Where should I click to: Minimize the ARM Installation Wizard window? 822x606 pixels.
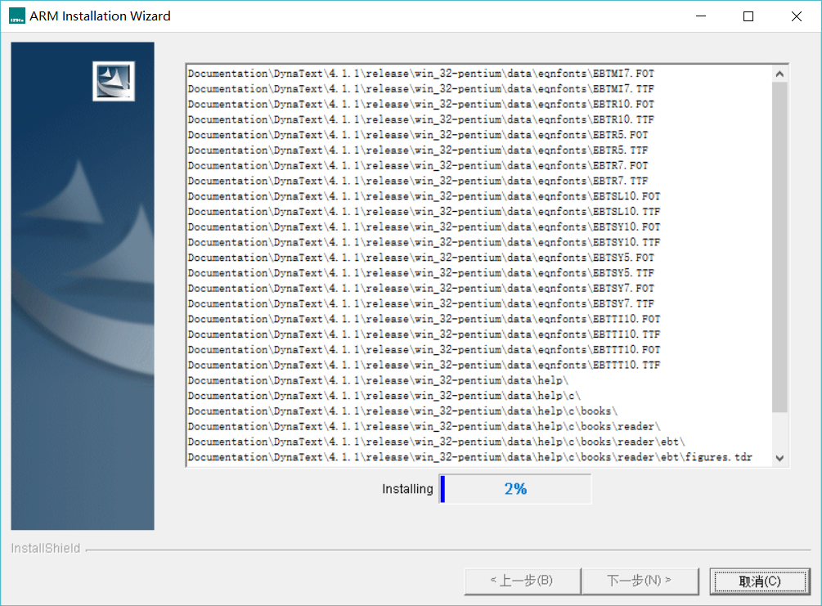(701, 16)
